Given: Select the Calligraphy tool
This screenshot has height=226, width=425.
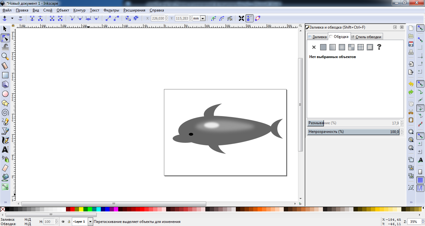Looking at the screenshot, I should coord(5,140).
